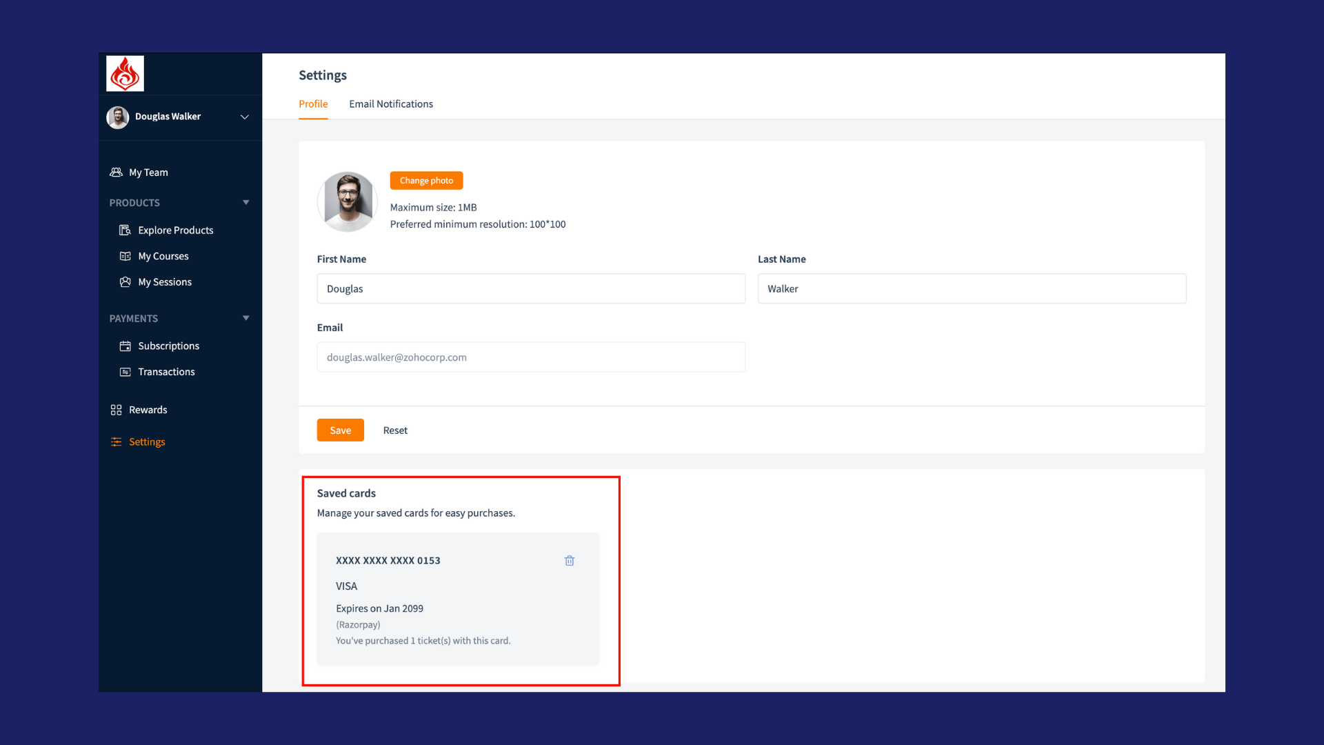Click the Subscriptions calendar icon
This screenshot has height=745, width=1324.
[x=125, y=346]
